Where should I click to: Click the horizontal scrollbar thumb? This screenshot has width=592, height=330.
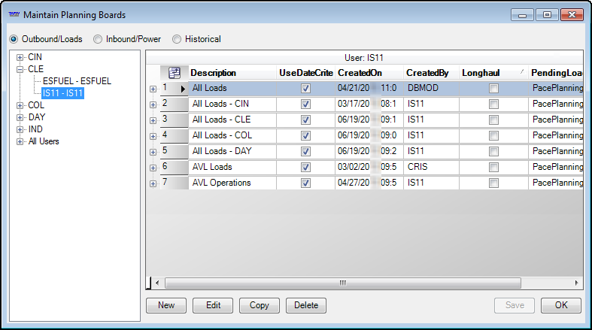coord(343,283)
